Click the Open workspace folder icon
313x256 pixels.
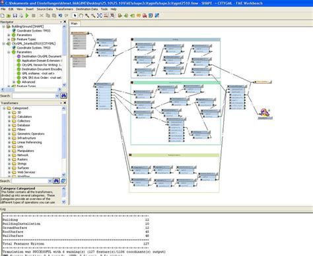pos(9,15)
